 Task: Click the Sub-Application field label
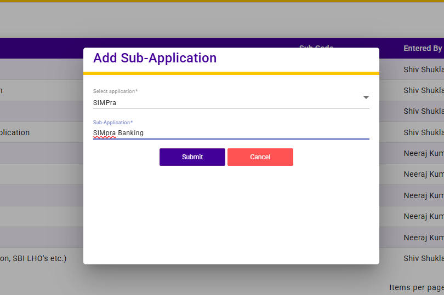click(113, 123)
